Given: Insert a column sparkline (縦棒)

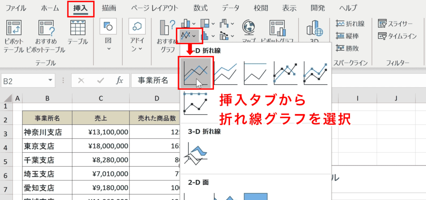Looking at the screenshot, I should point(347,36).
